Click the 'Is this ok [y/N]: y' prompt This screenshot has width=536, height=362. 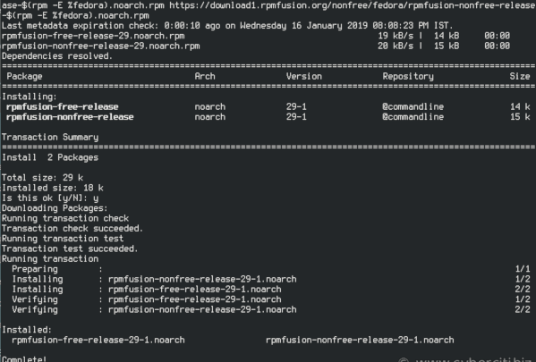(50, 198)
